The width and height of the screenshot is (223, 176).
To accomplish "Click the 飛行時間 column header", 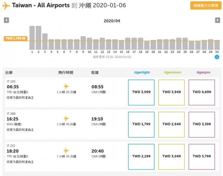I will point(65,72).
